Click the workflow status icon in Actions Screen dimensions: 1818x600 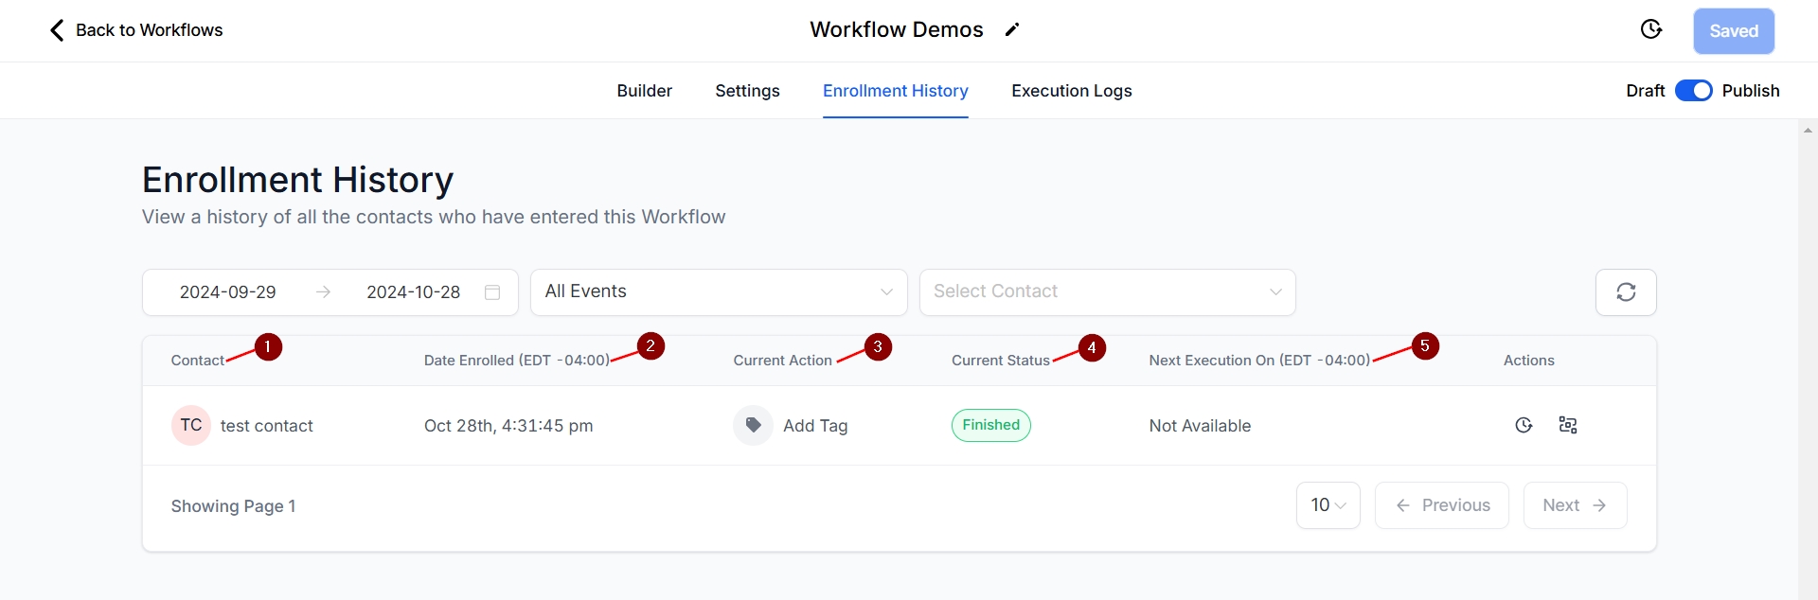(1567, 426)
